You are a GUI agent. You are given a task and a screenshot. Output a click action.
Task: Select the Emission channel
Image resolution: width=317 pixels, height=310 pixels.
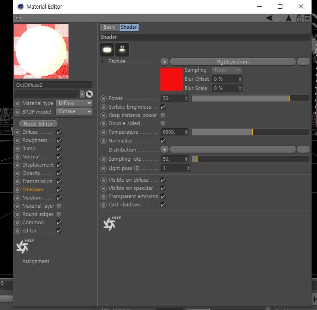tap(33, 189)
